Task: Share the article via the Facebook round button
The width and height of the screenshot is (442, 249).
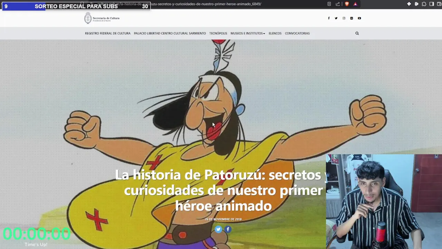Action: (228, 229)
